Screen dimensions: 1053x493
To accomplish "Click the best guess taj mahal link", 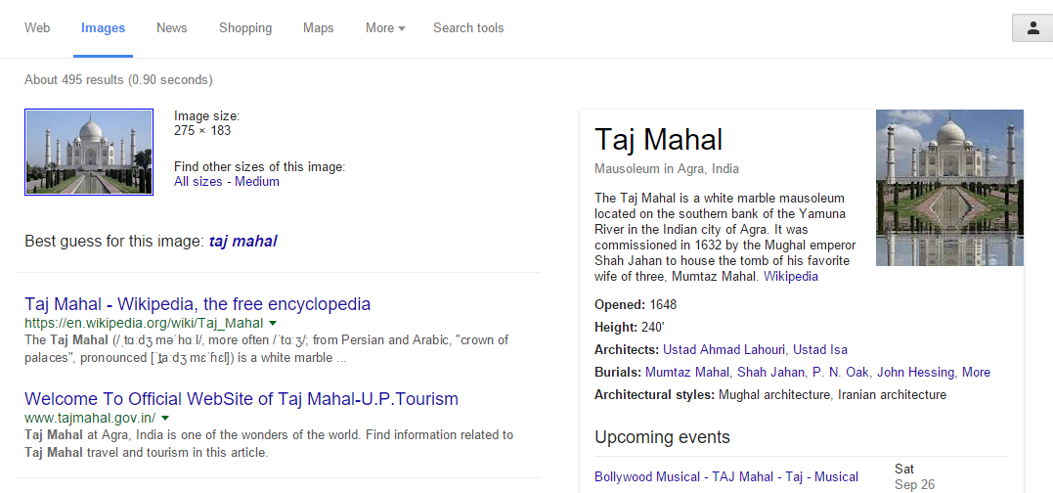I will click(243, 242).
